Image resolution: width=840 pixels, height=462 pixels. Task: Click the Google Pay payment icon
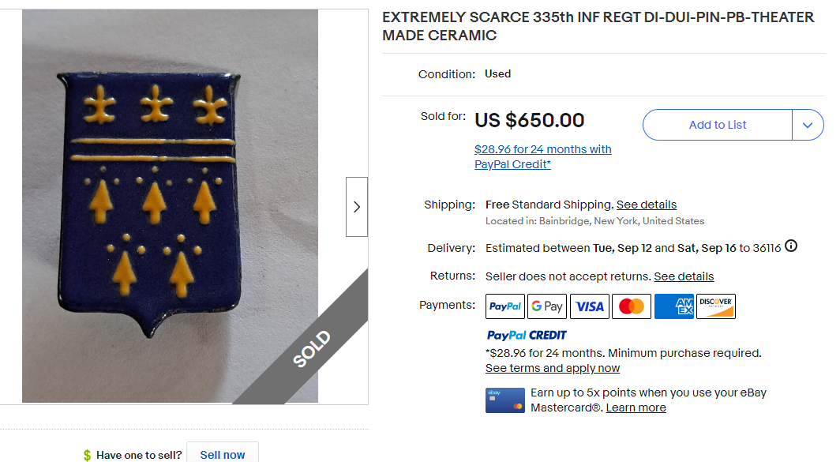point(547,306)
